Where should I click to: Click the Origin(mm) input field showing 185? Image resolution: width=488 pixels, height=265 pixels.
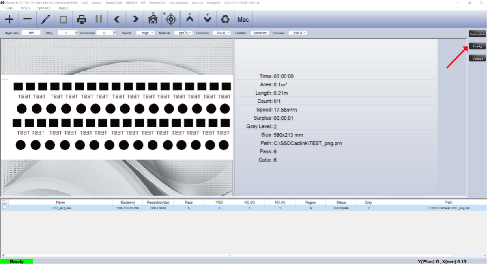[31, 33]
